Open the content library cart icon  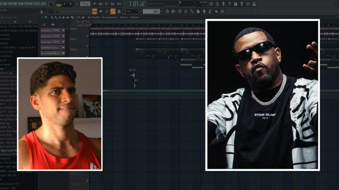(x=222, y=11)
